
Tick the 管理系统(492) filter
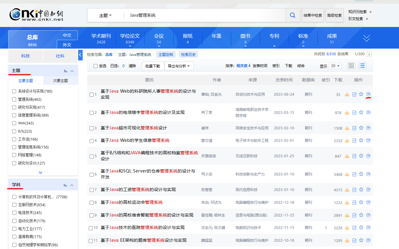click(x=14, y=99)
